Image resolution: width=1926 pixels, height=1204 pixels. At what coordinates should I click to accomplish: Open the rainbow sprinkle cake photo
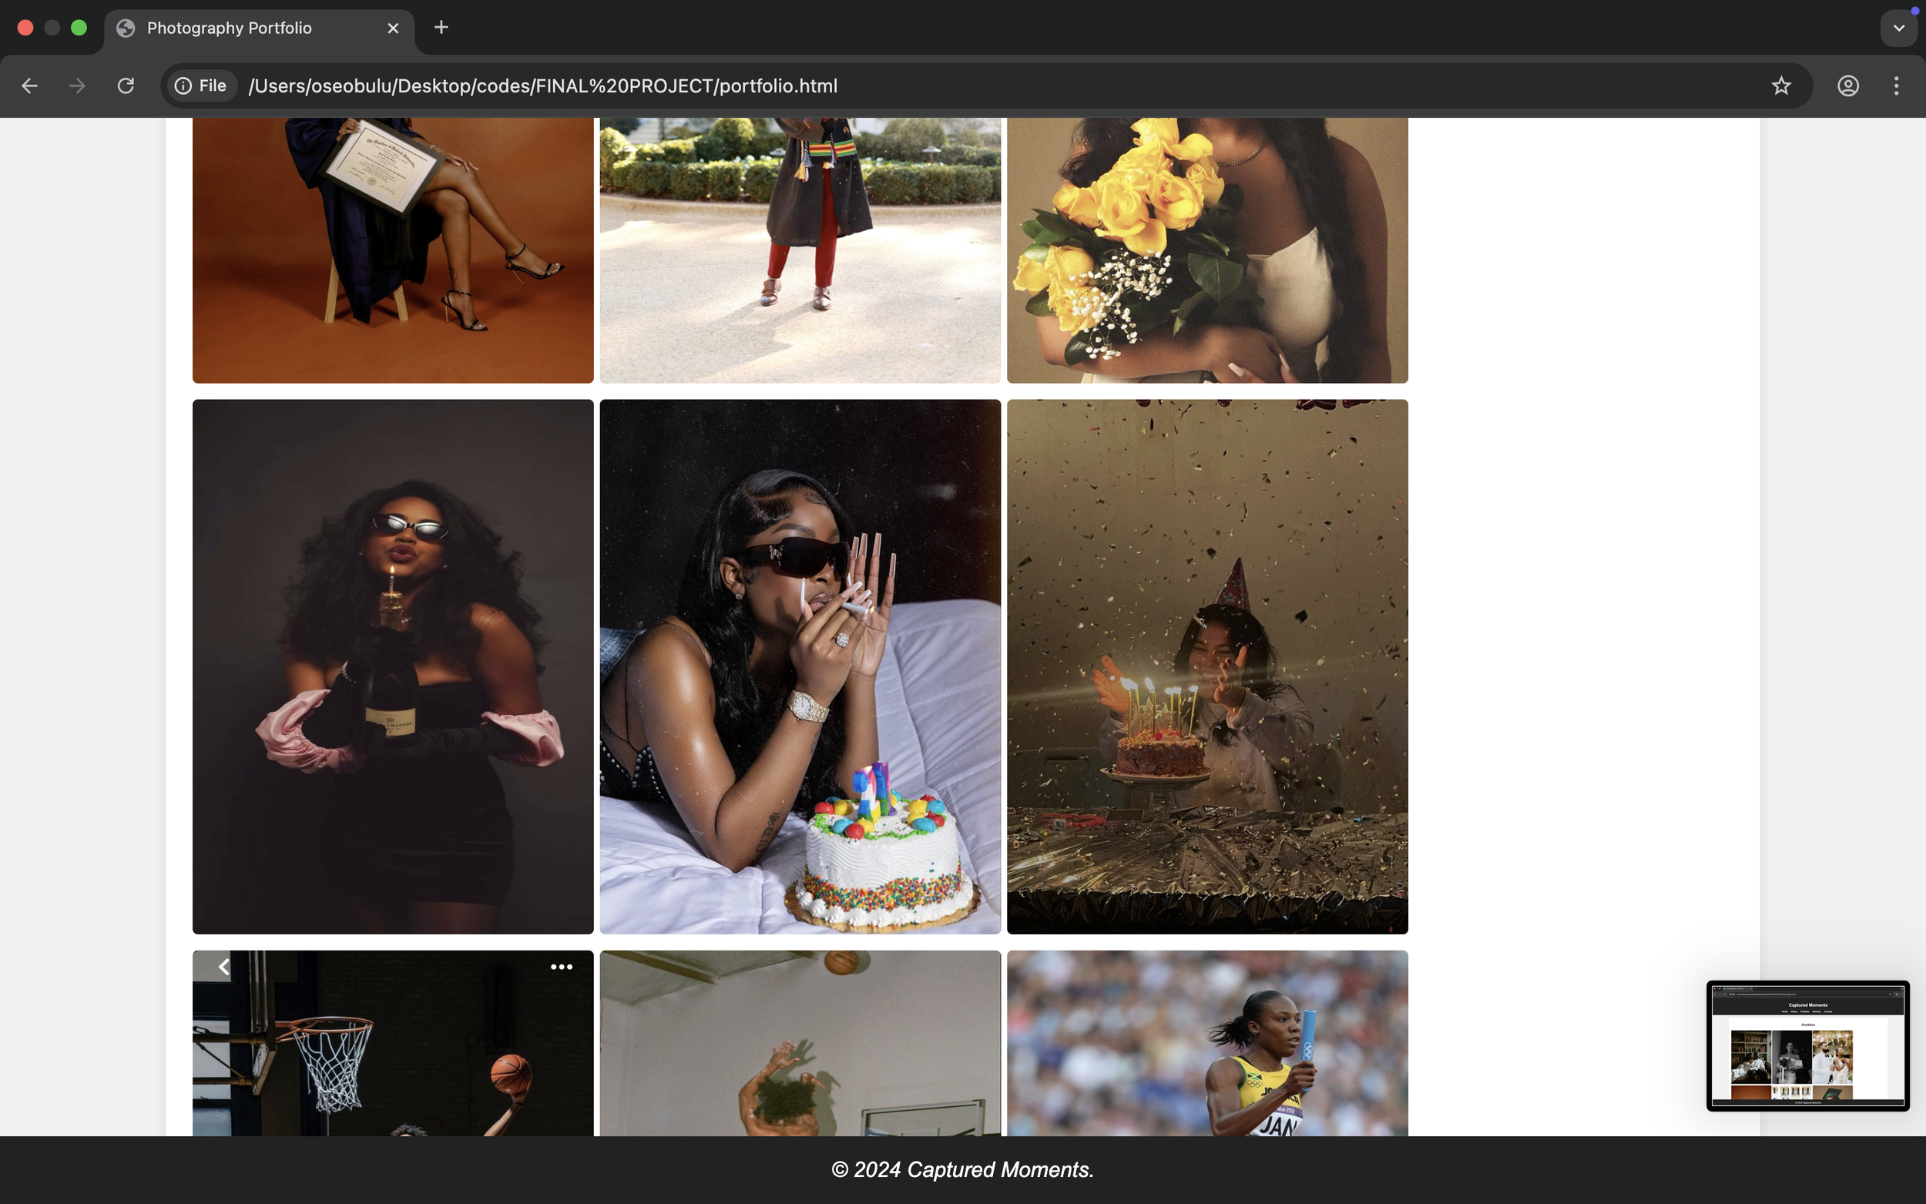point(800,666)
